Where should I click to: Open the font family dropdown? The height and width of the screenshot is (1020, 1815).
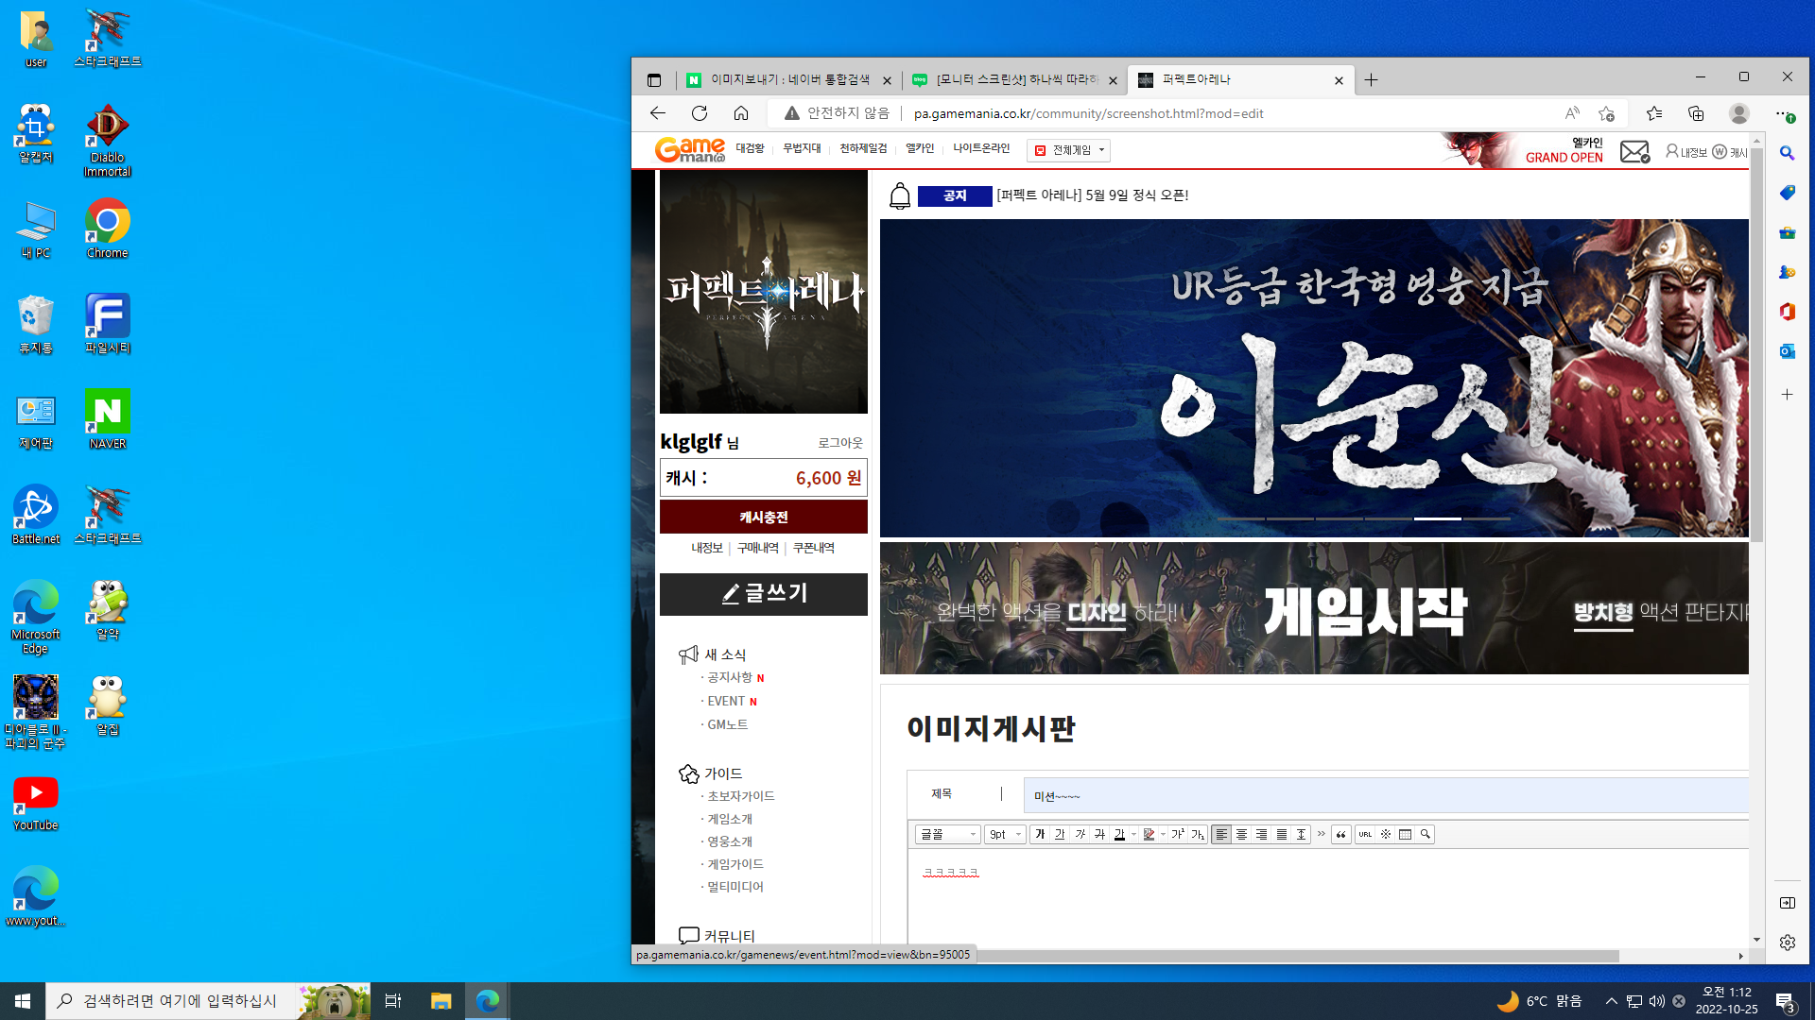coord(947,834)
